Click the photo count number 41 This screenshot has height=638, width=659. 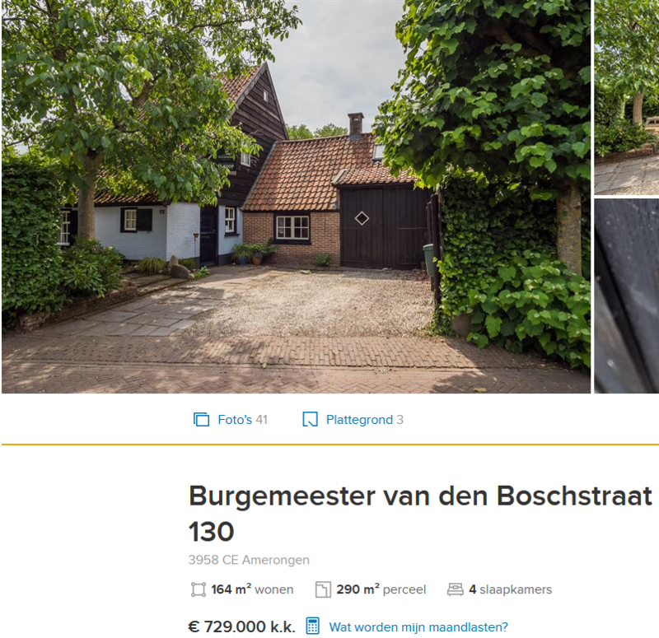[x=261, y=420]
